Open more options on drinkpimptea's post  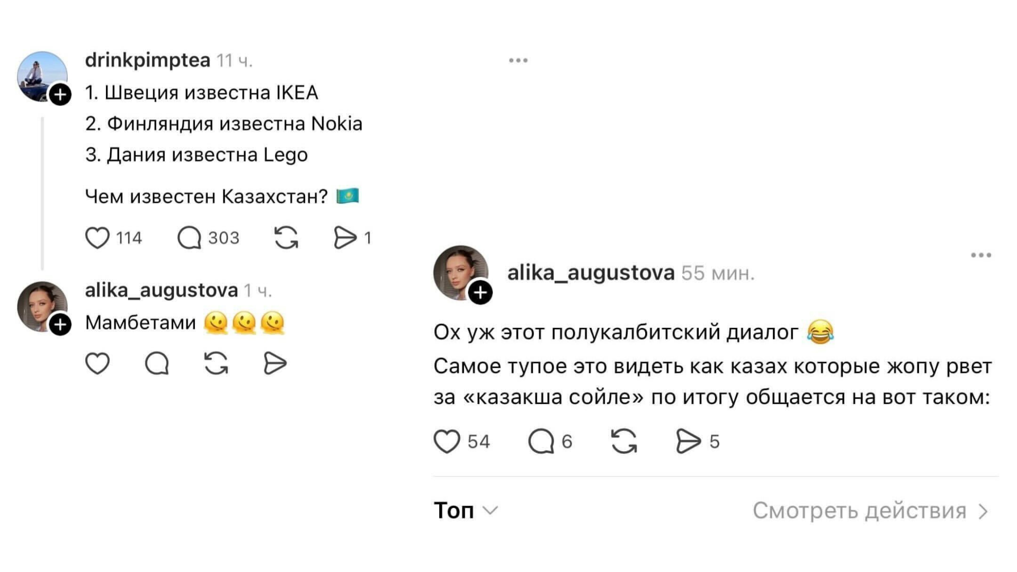click(518, 60)
